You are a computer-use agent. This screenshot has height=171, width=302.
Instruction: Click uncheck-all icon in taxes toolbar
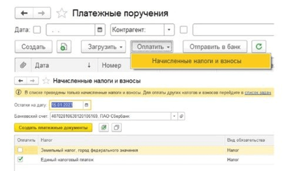point(118,127)
